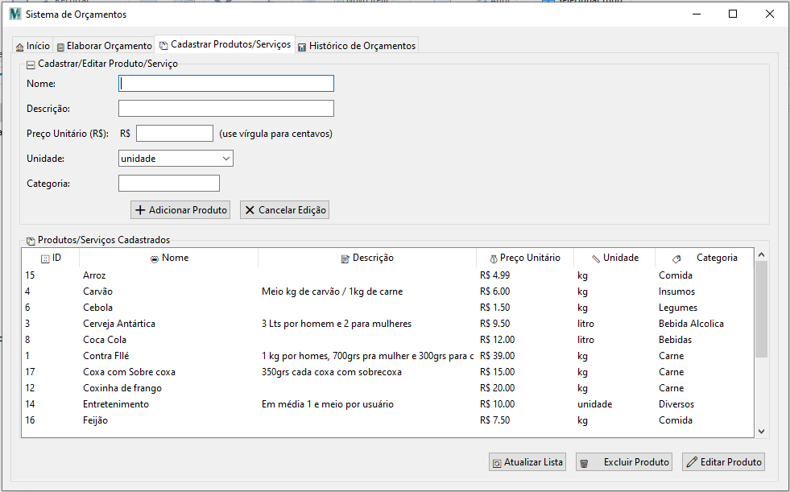Click the Descrição column header icon
The height and width of the screenshot is (492, 790).
click(x=345, y=258)
